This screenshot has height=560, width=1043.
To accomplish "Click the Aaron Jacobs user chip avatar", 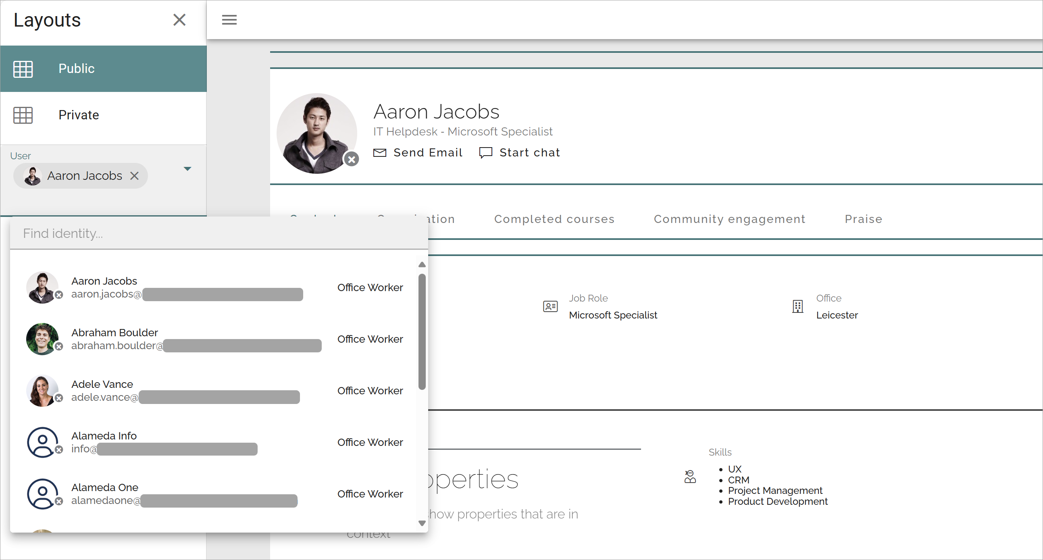I will (x=32, y=176).
